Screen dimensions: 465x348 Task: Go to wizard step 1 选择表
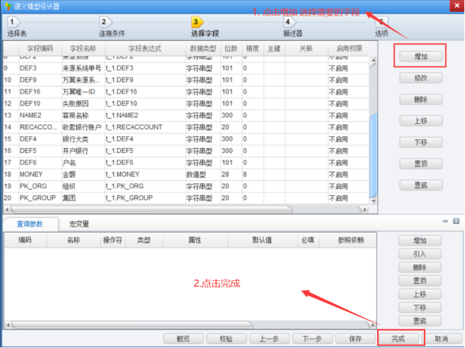(16, 27)
